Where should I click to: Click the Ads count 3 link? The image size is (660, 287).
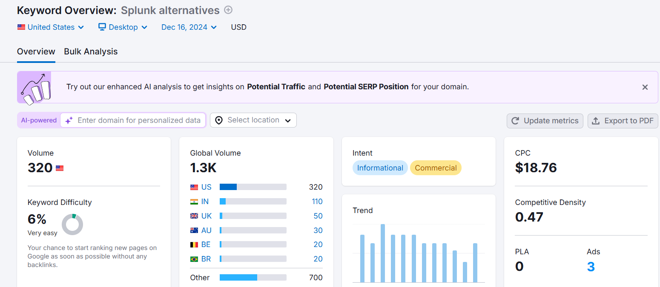[x=591, y=267]
